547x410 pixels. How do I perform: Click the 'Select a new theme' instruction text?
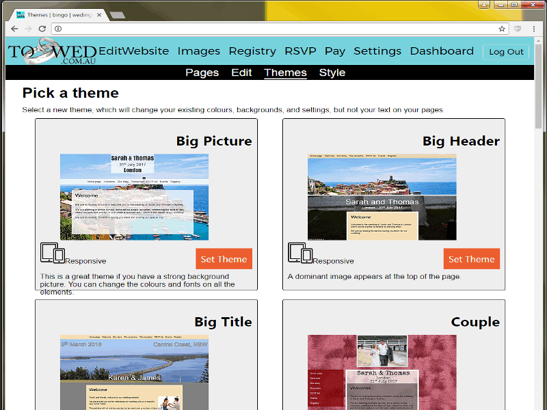pos(233,110)
